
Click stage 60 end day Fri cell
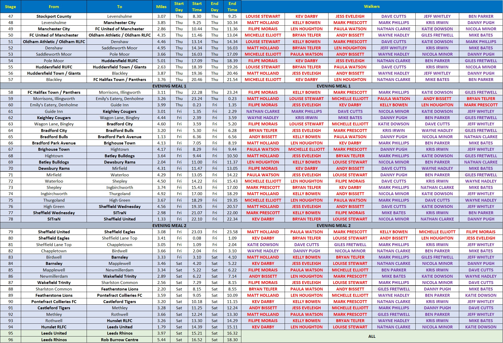(214, 105)
